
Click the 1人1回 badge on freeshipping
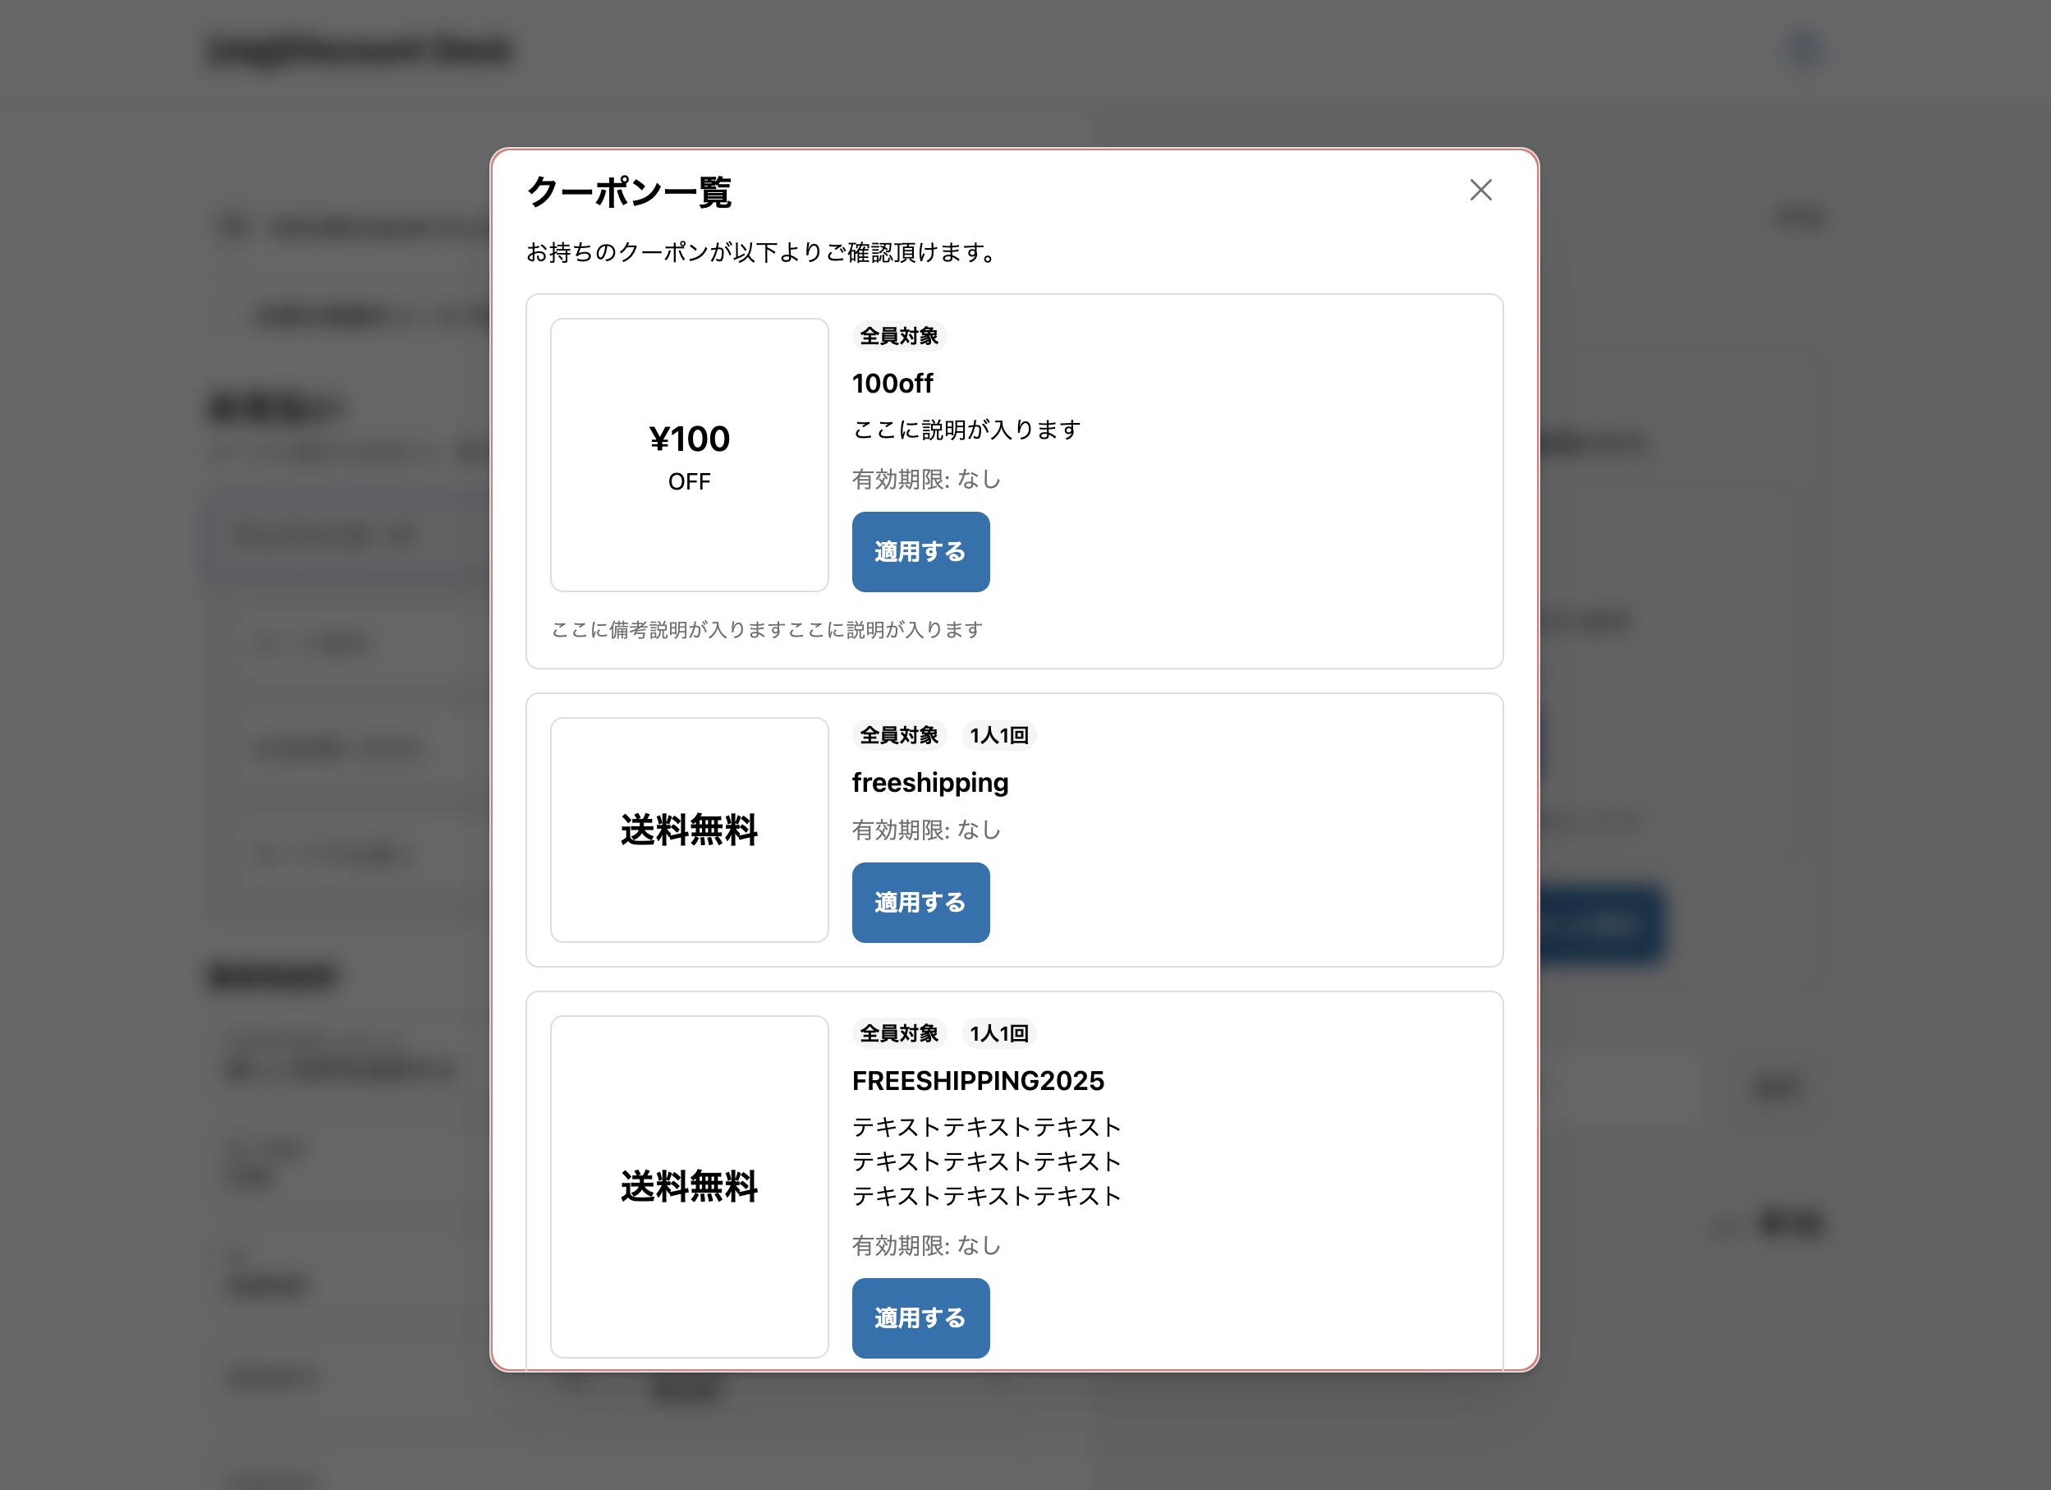click(x=998, y=735)
